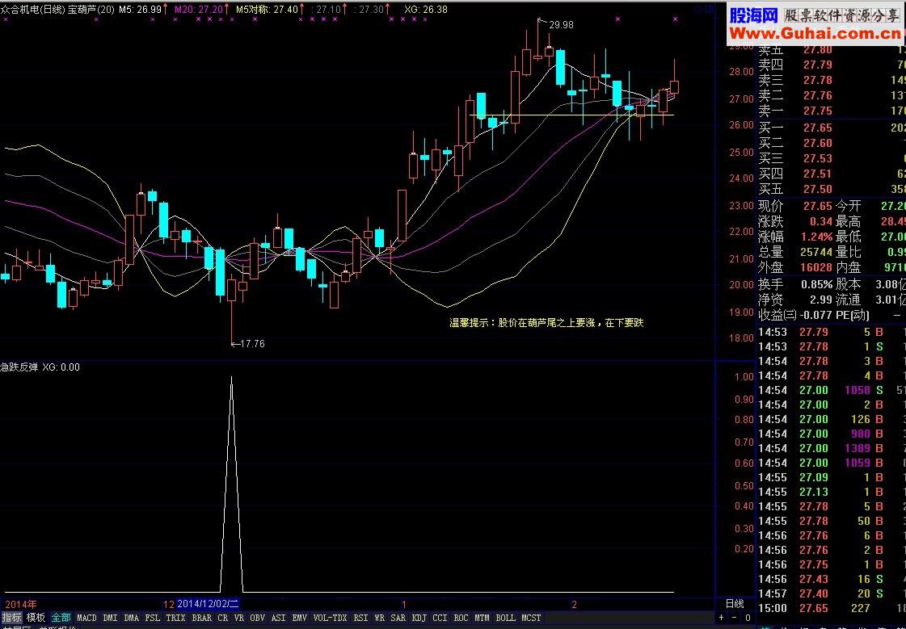Pick the RSI indicator

click(x=360, y=618)
